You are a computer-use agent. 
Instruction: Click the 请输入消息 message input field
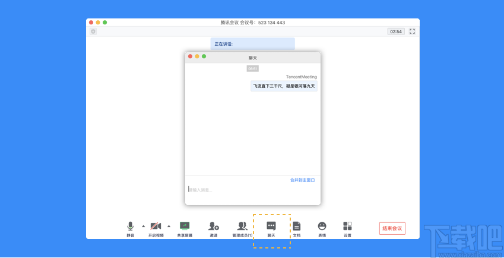(x=253, y=190)
